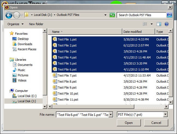Toggle the preview pane icon

pos(159,24)
